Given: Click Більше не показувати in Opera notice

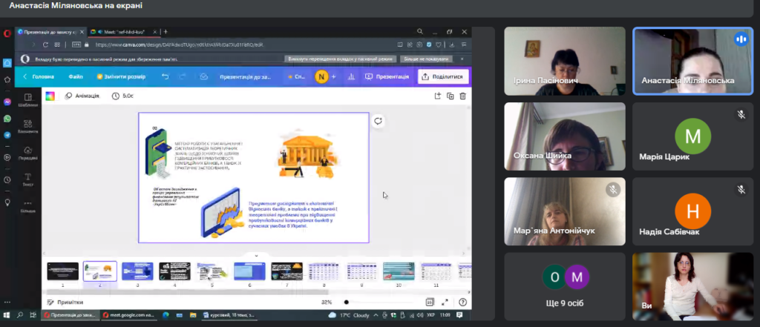Looking at the screenshot, I should point(427,59).
